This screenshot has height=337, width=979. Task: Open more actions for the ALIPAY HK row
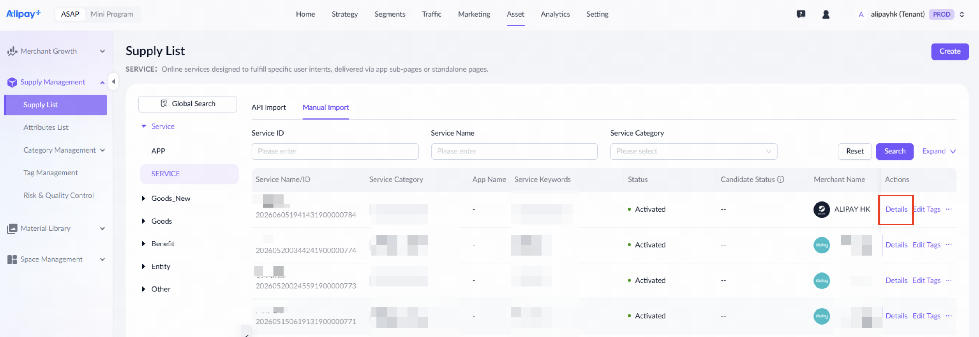[x=949, y=209]
